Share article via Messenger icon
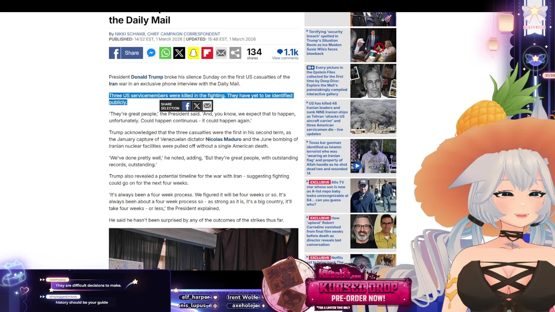 click(151, 53)
